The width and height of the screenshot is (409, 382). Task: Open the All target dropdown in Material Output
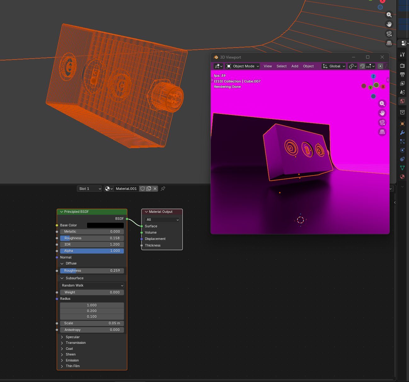[162, 220]
